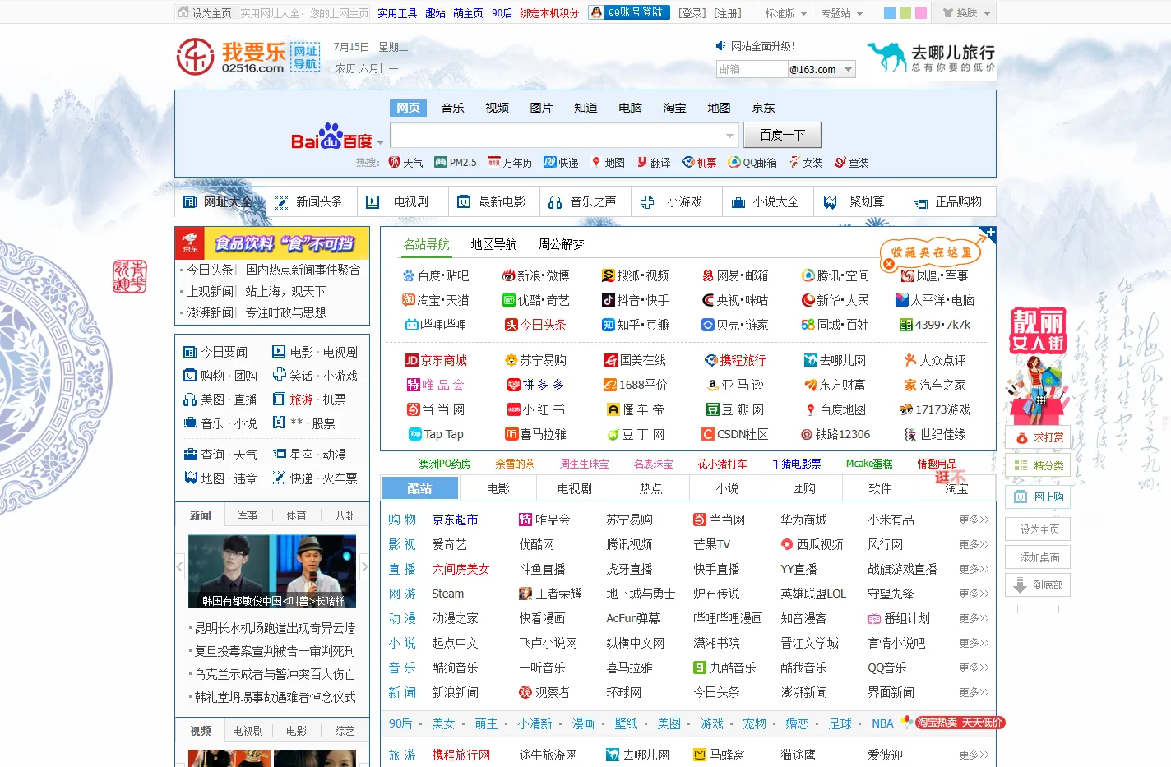Click the 小游戏 nav icon
Screen dimensions: 1171x767
pyautogui.click(x=647, y=201)
